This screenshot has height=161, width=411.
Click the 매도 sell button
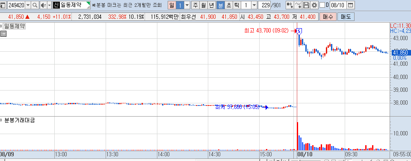tap(346, 17)
